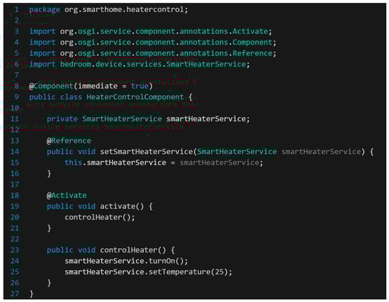Click the @Reference annotation on line 13
The height and width of the screenshot is (302, 389).
click(69, 141)
